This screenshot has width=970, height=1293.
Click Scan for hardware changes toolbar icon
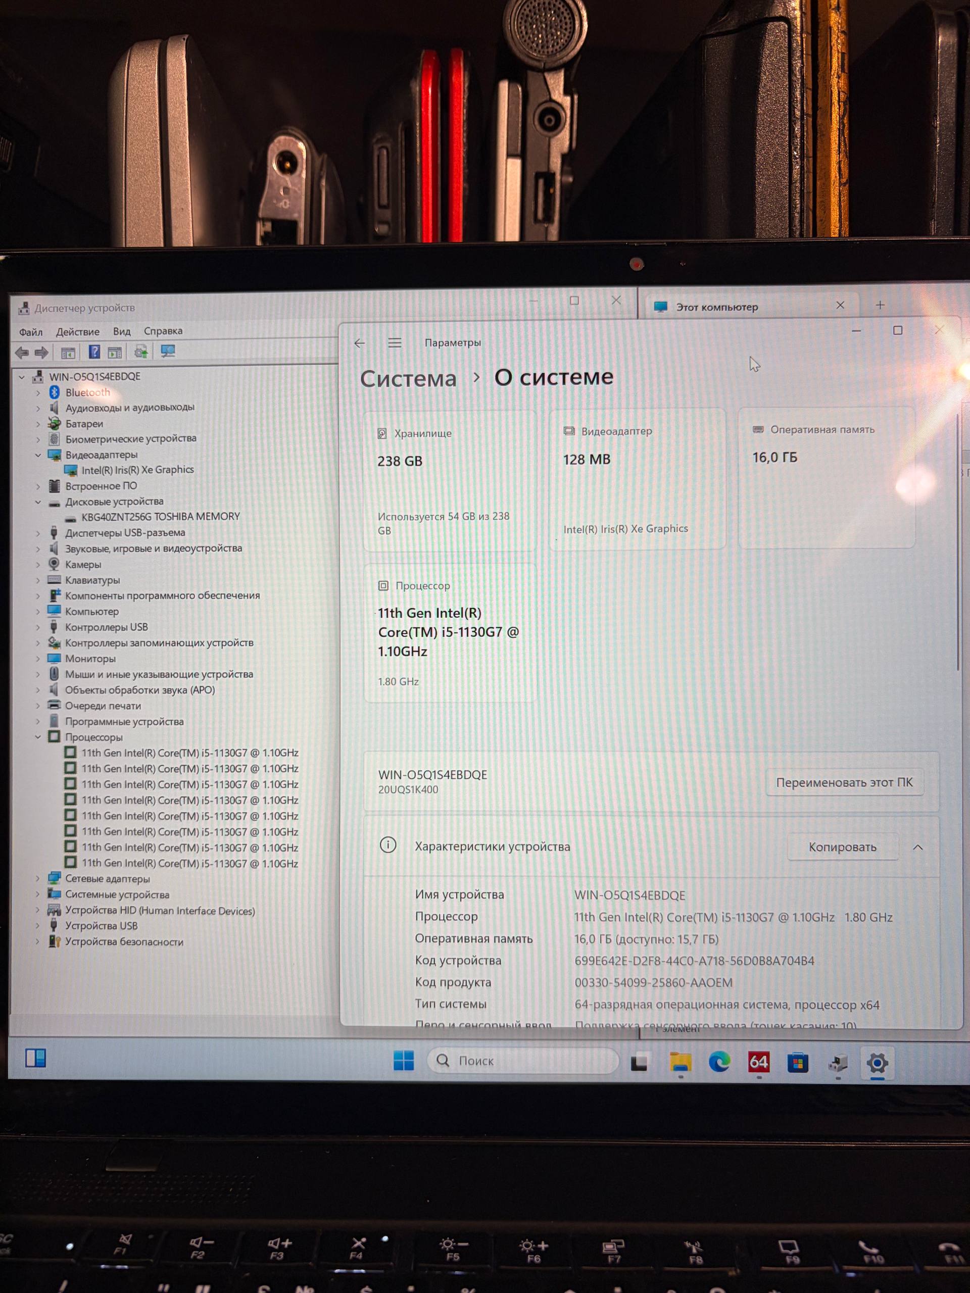click(x=140, y=352)
